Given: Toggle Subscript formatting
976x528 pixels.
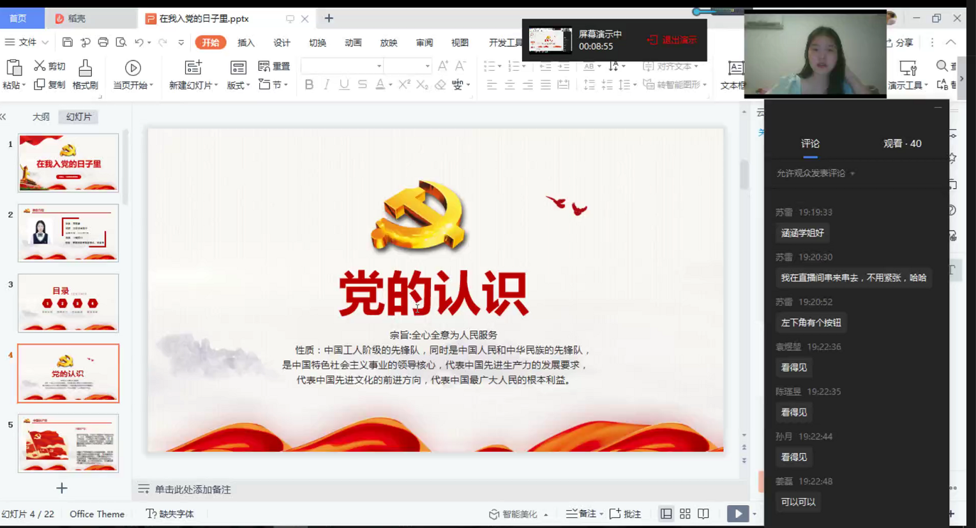Looking at the screenshot, I should [422, 84].
